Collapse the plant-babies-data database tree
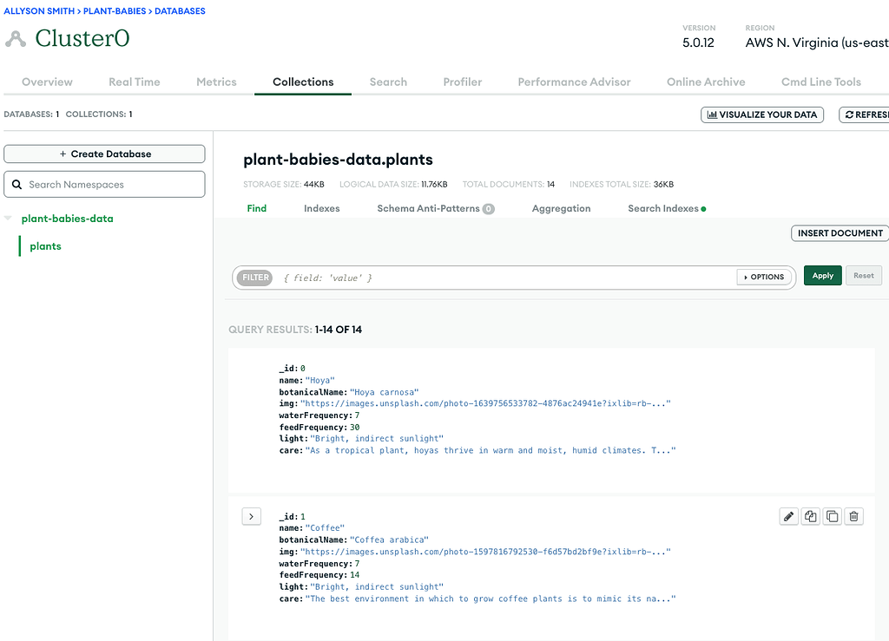Image resolution: width=889 pixels, height=641 pixels. pyautogui.click(x=9, y=219)
